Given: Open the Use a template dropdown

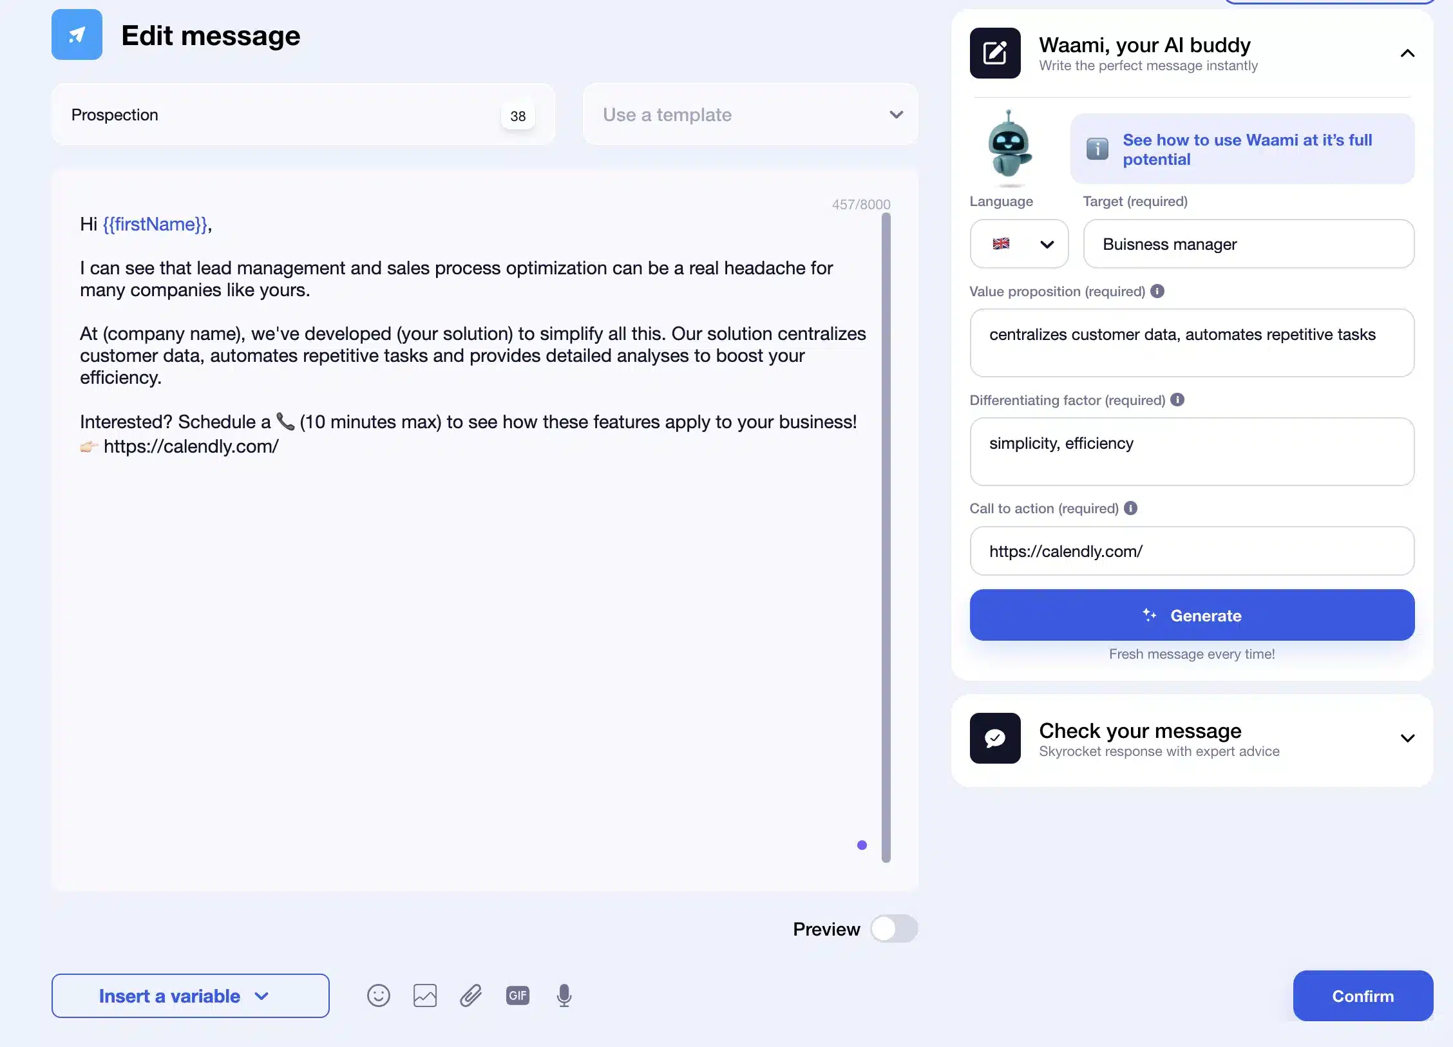Looking at the screenshot, I should coord(750,114).
